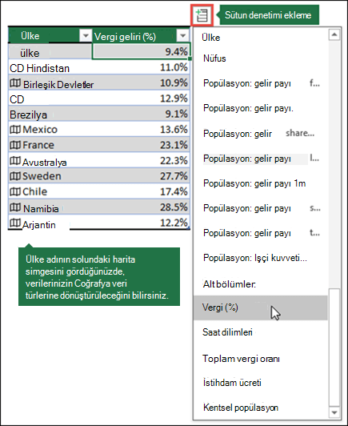Select Vergi (%) from the field list

click(x=260, y=307)
